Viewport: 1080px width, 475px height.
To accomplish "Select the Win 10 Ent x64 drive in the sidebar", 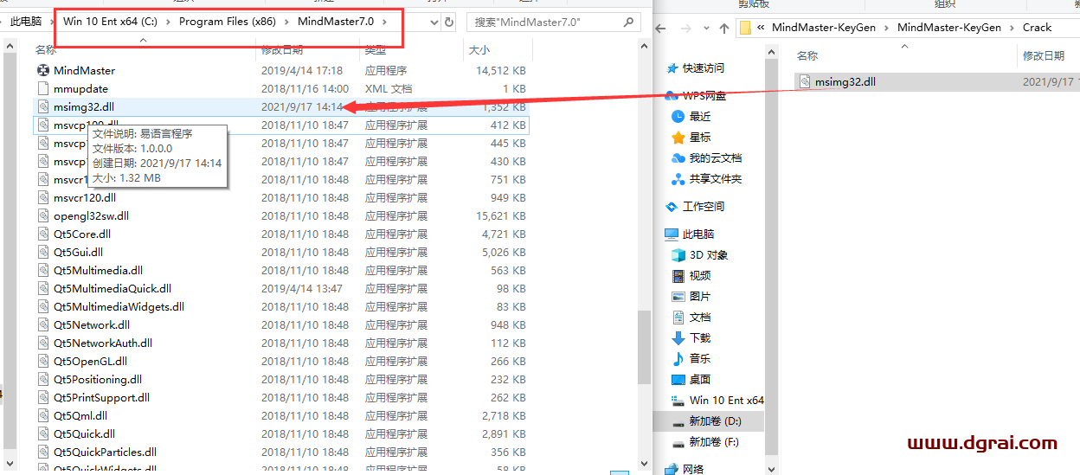I will (727, 400).
